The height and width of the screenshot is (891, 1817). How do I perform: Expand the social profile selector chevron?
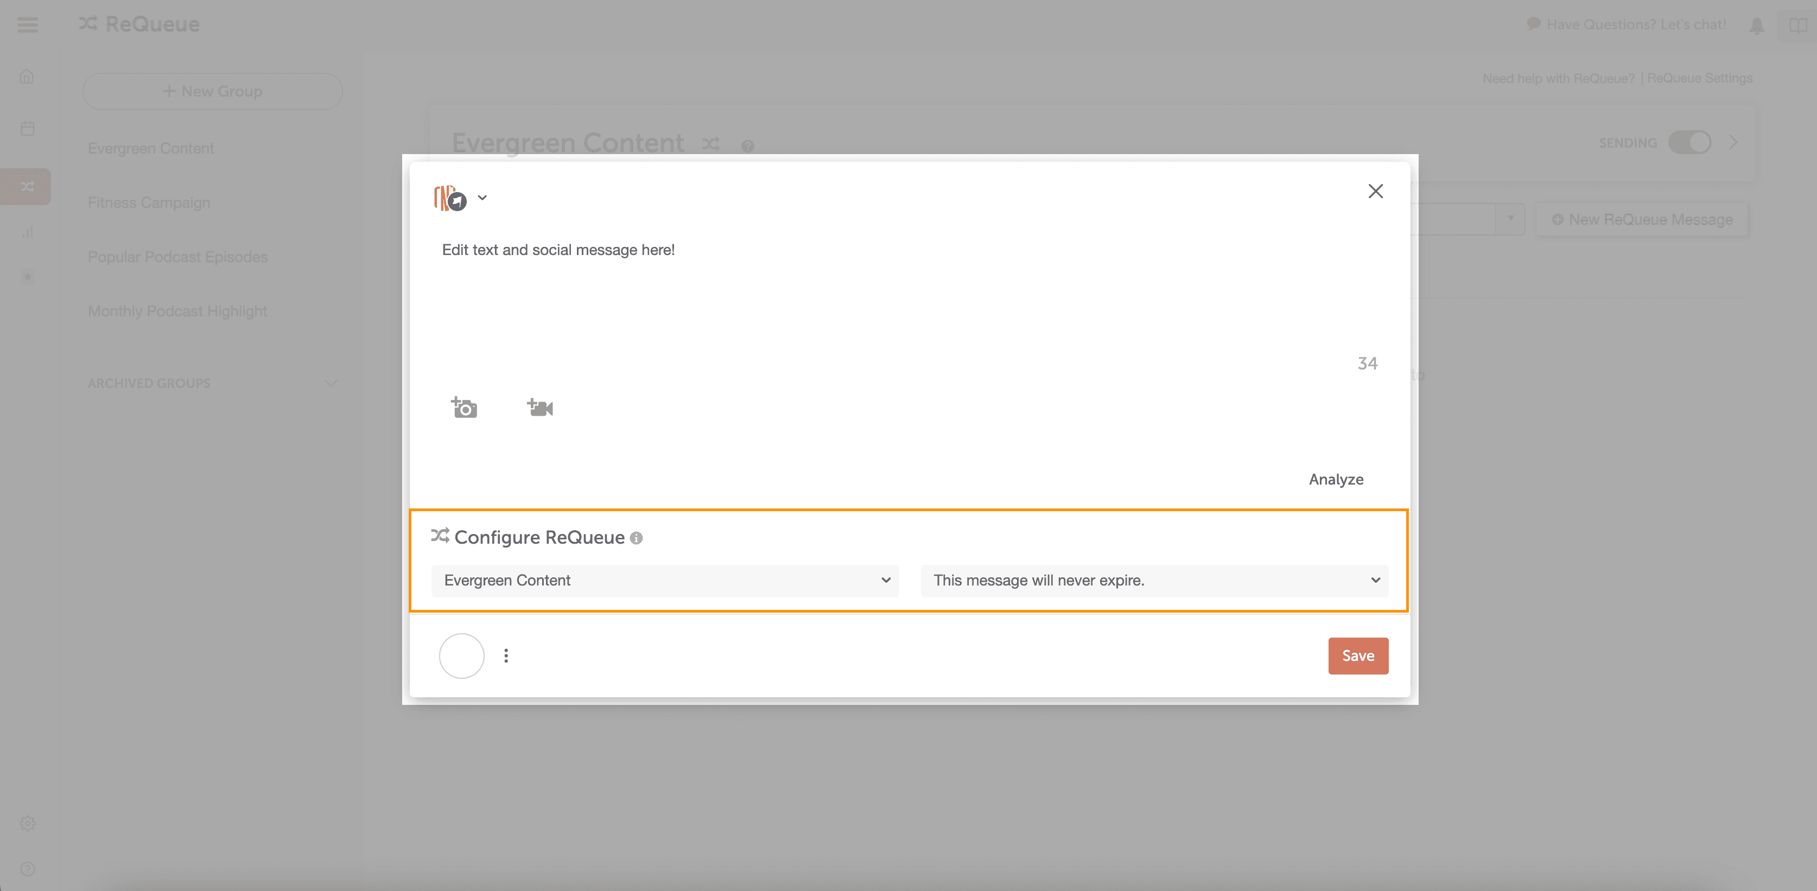(x=482, y=198)
